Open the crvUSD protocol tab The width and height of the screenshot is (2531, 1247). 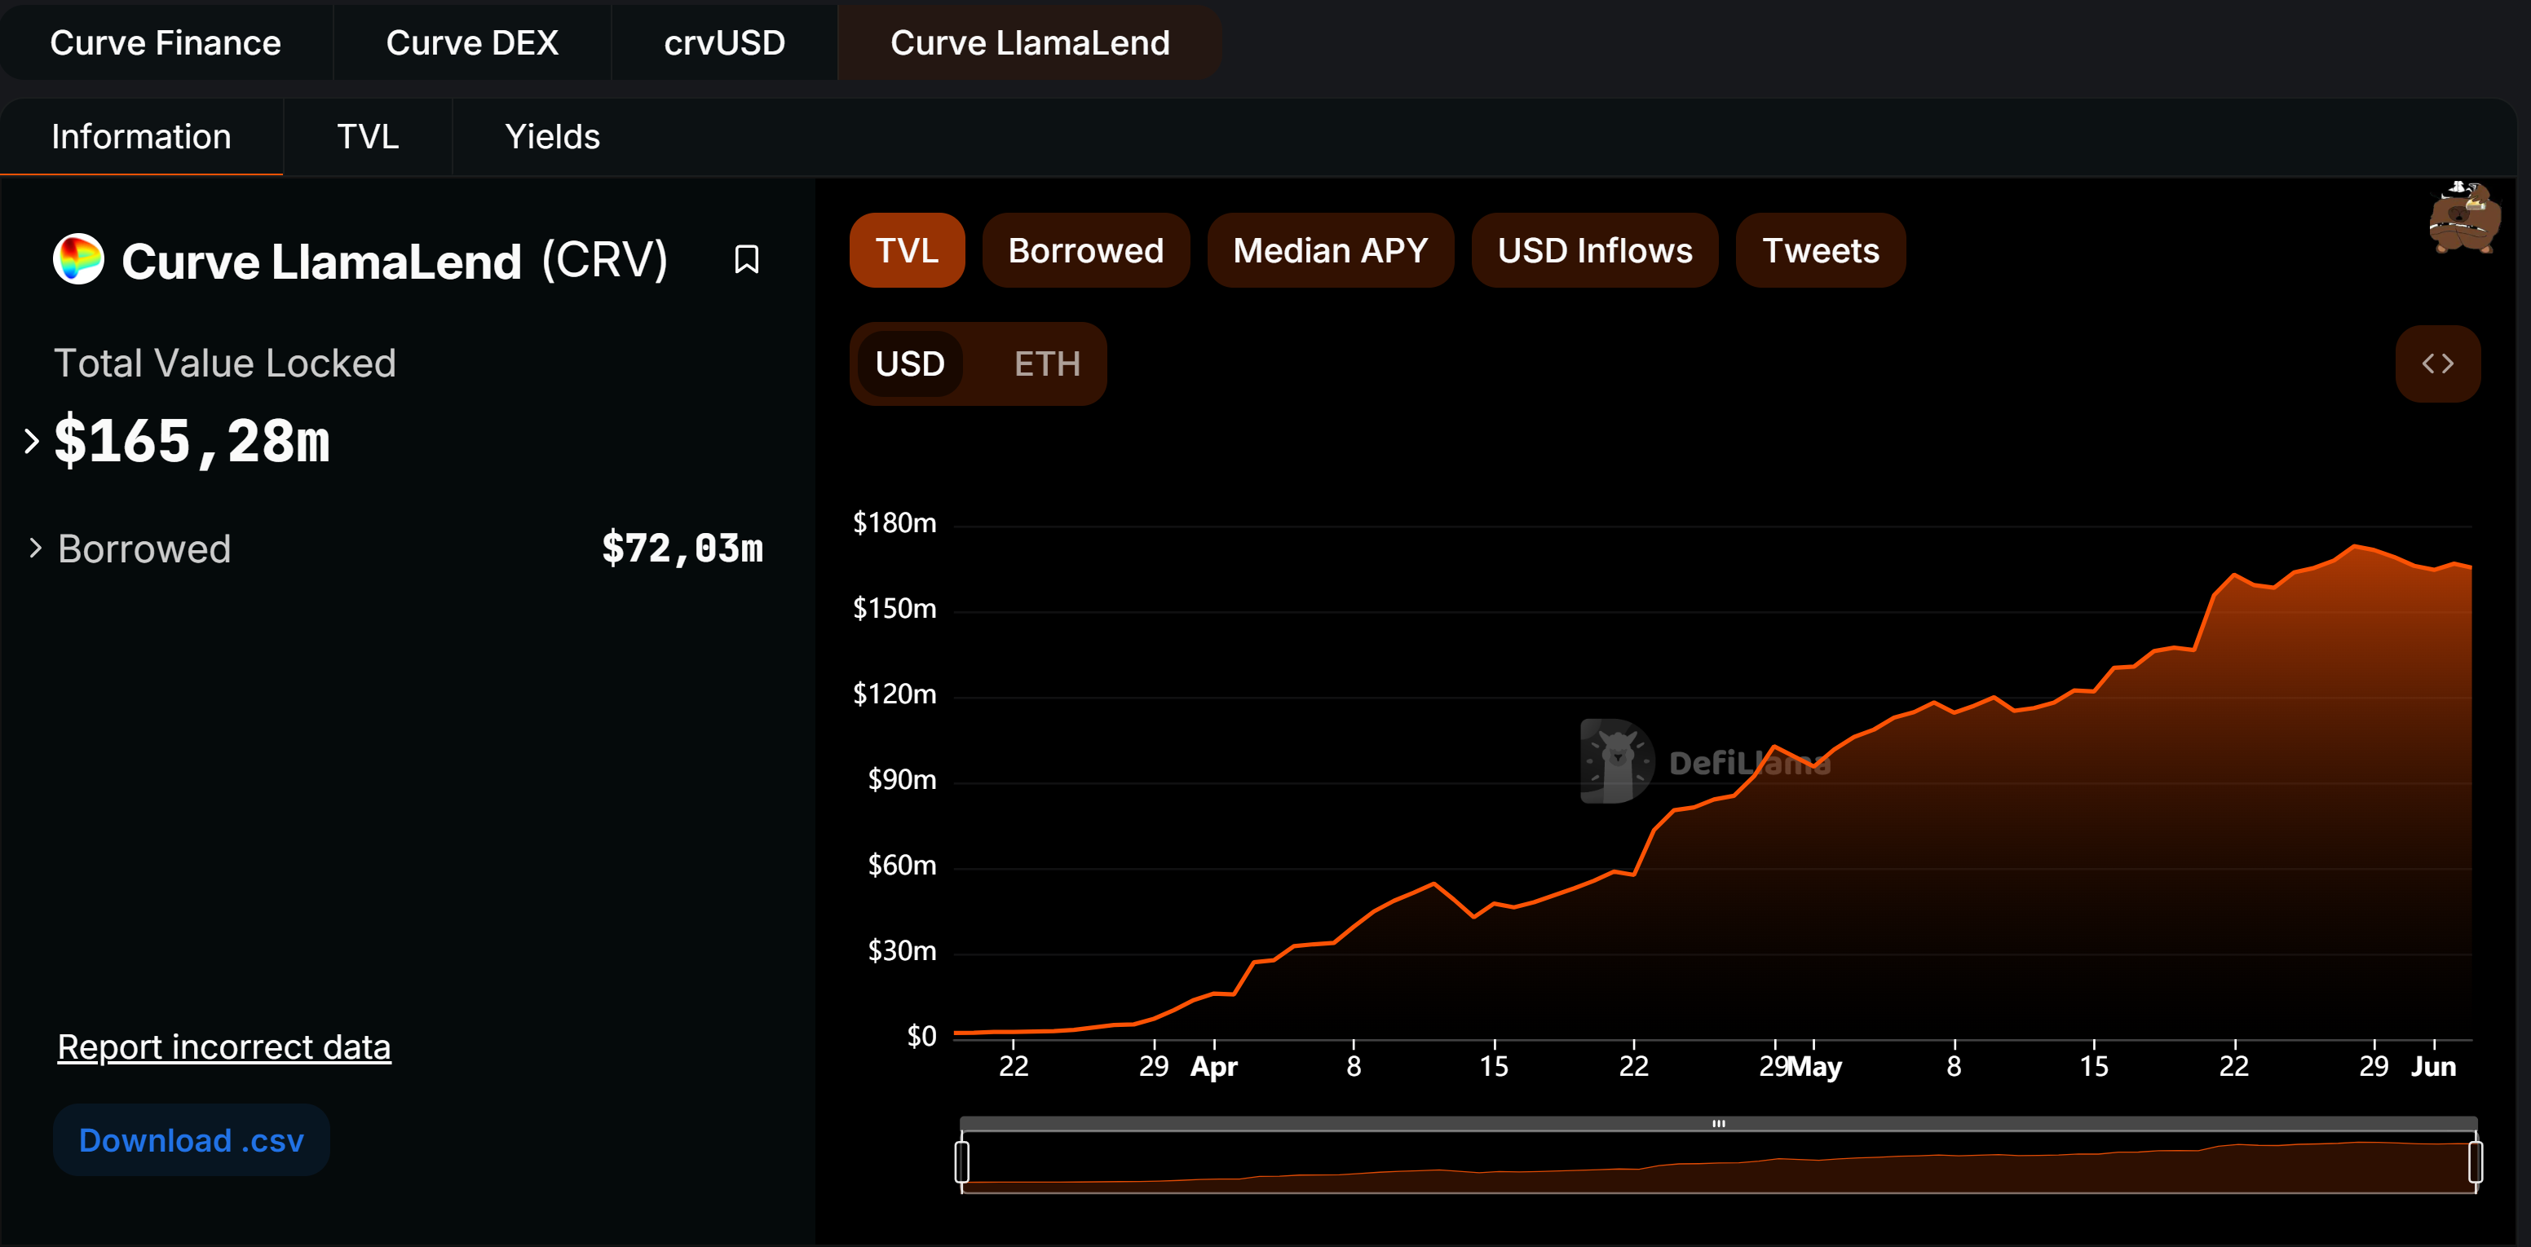pyautogui.click(x=724, y=43)
